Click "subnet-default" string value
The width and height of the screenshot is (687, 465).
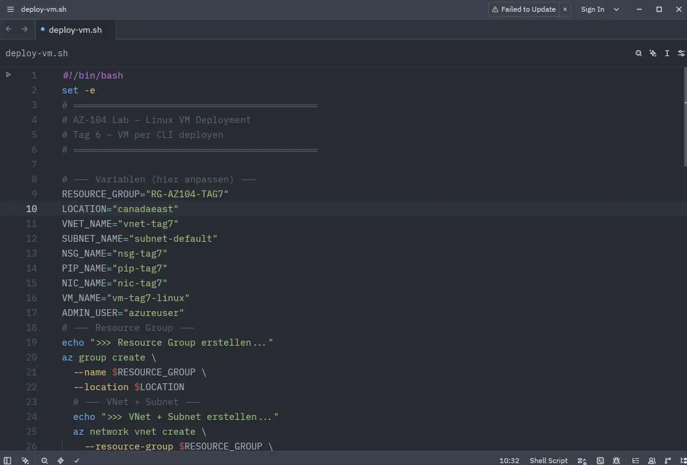click(x=173, y=239)
